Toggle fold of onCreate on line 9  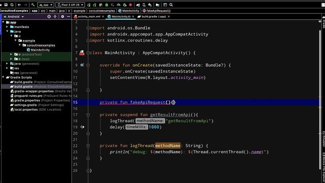(x=88, y=66)
